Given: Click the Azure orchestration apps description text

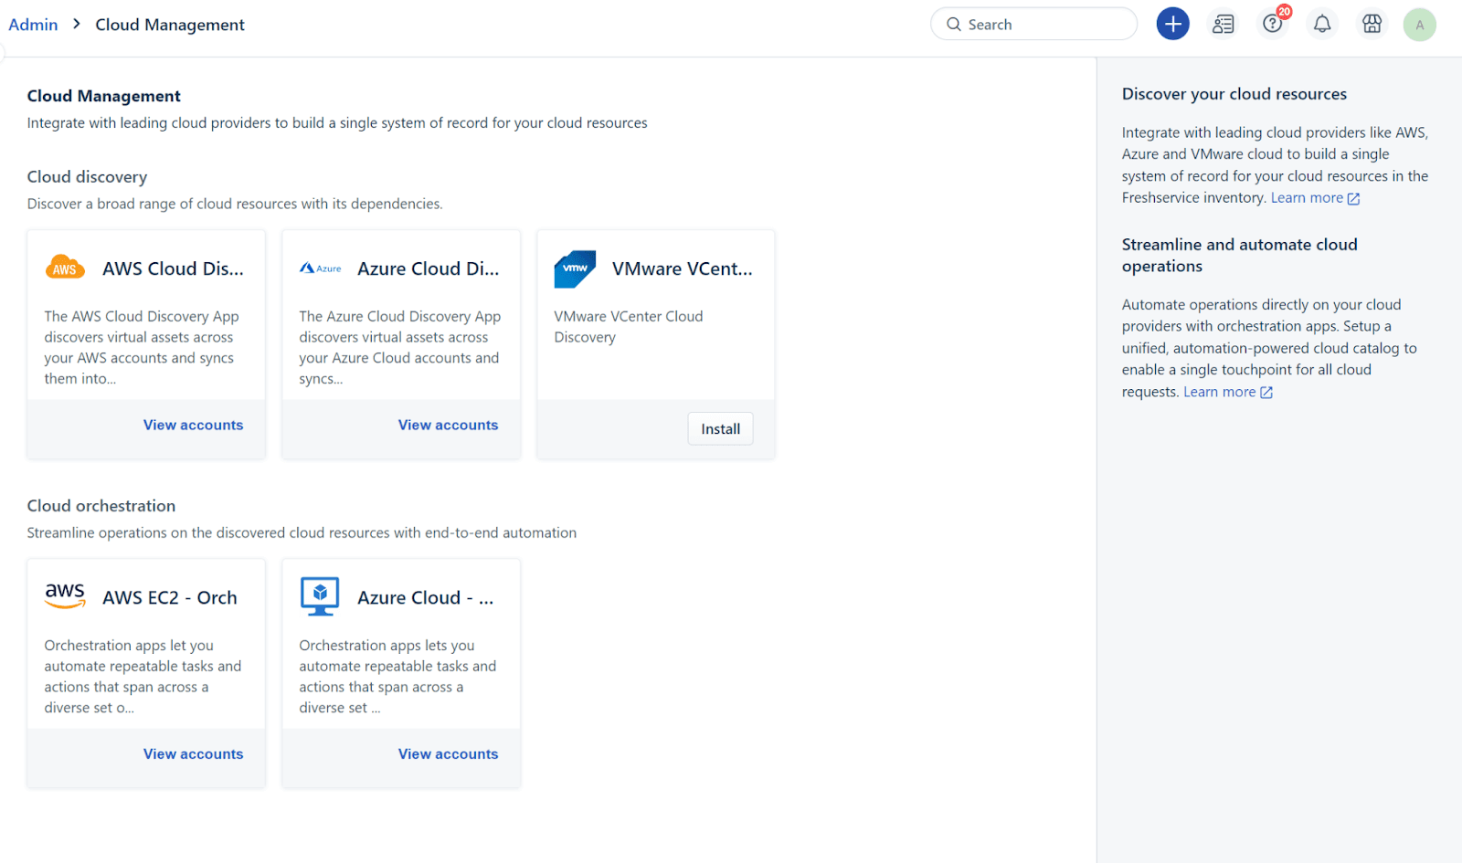Looking at the screenshot, I should click(x=397, y=676).
